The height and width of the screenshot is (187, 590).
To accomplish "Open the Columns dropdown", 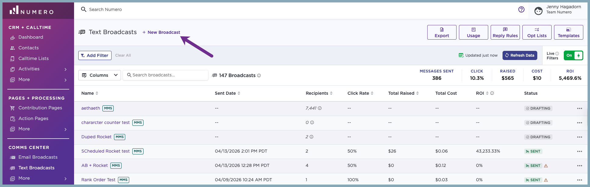I will pyautogui.click(x=100, y=75).
